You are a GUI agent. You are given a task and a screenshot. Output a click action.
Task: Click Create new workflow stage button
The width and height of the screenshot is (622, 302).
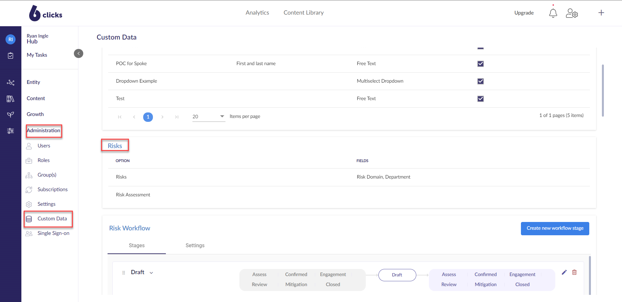(555, 228)
